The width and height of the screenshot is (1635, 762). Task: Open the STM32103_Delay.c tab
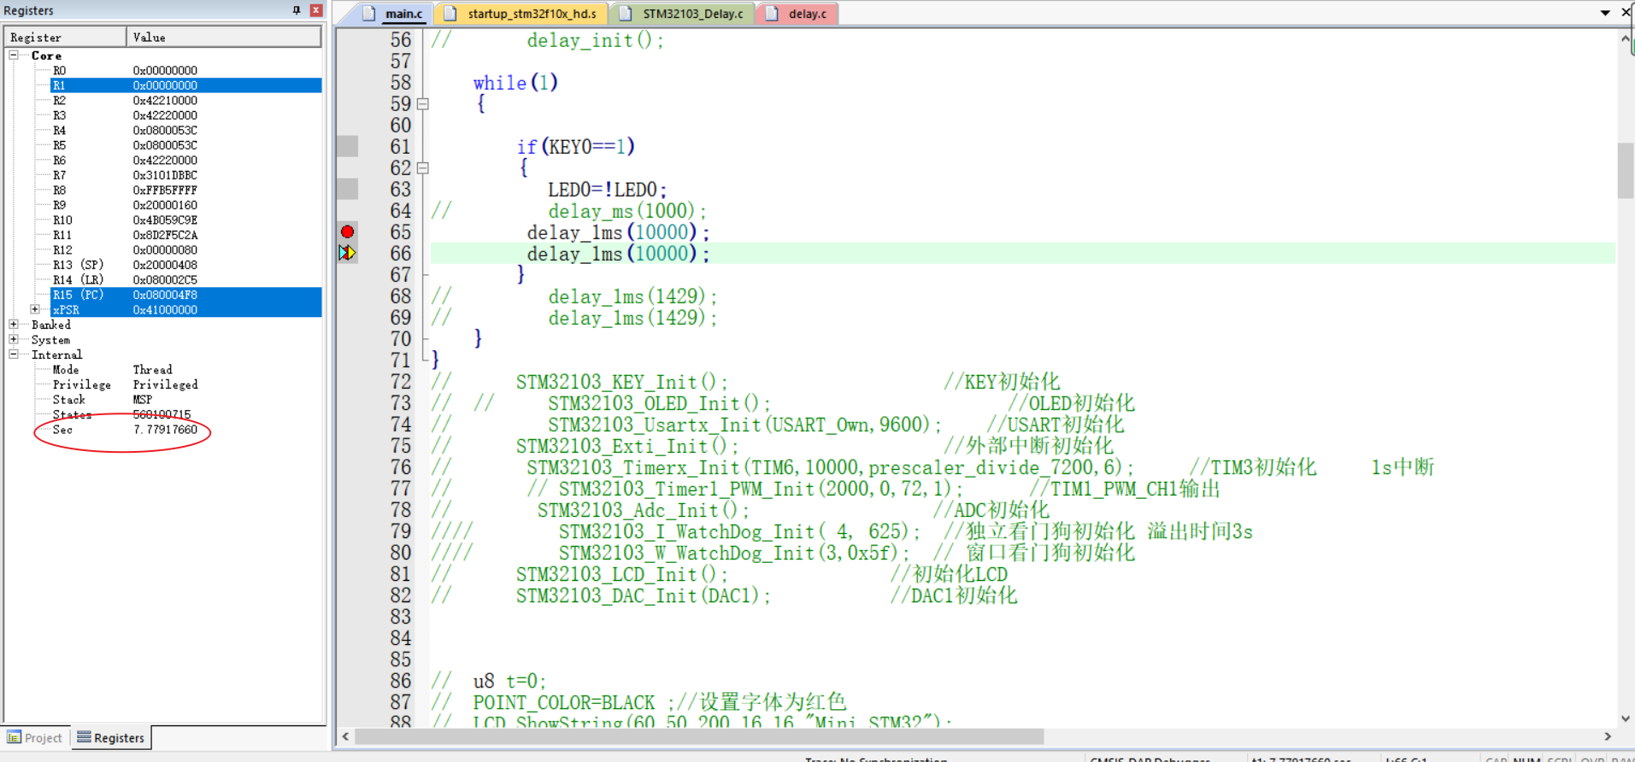[682, 14]
